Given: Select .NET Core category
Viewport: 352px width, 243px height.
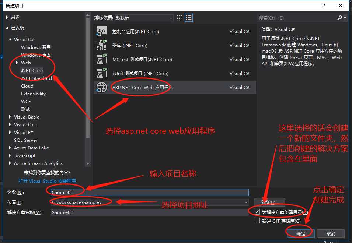Looking at the screenshot, I should (32, 70).
